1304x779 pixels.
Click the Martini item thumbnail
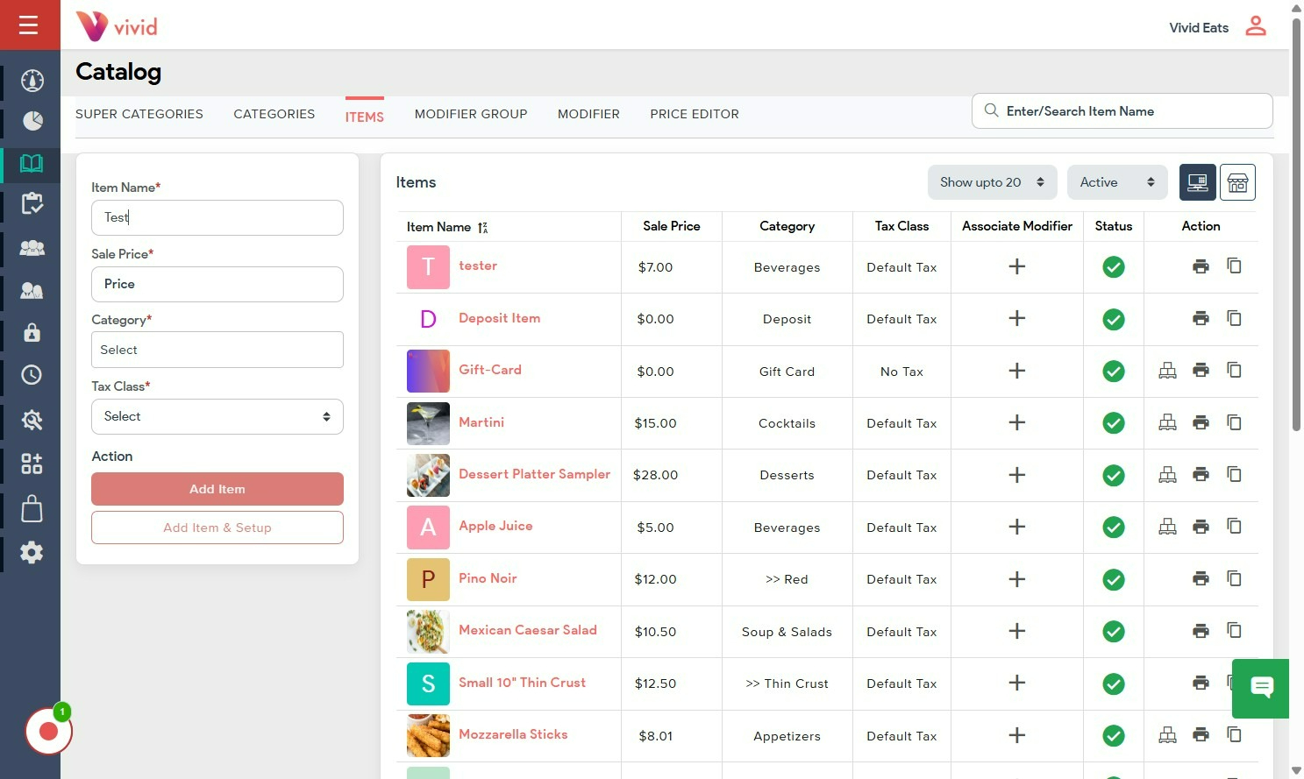click(x=428, y=423)
